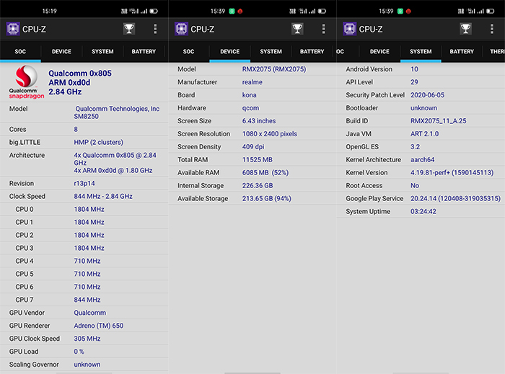Click '6085 MB (52%)' available RAM value

(x=265, y=173)
